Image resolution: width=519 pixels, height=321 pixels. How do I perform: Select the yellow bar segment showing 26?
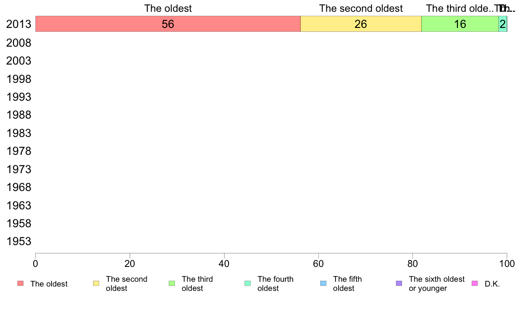tap(361, 24)
